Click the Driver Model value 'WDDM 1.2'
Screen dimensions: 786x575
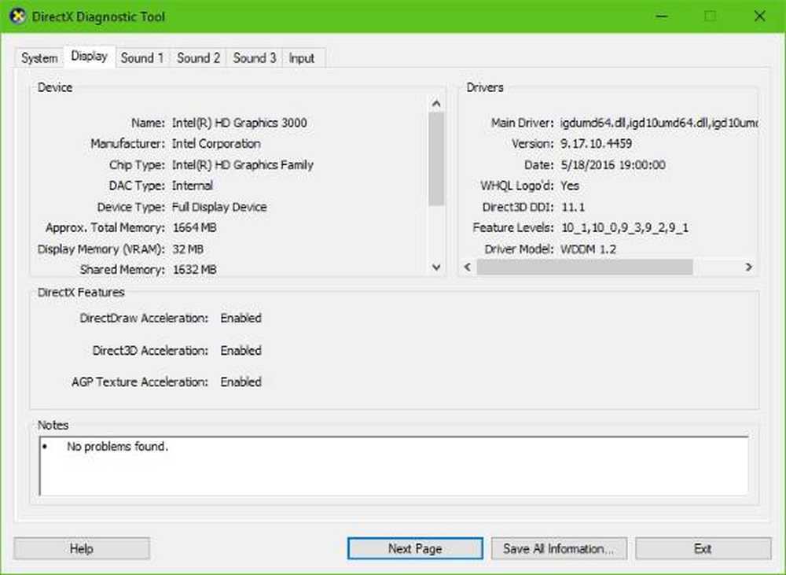pos(589,249)
